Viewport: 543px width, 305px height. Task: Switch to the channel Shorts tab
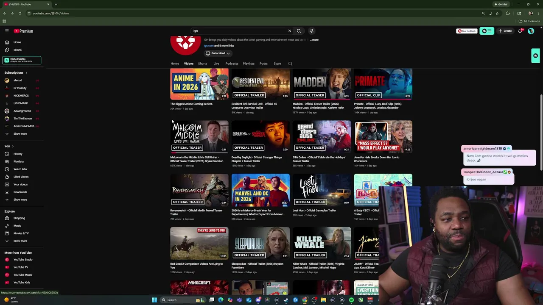(202, 64)
